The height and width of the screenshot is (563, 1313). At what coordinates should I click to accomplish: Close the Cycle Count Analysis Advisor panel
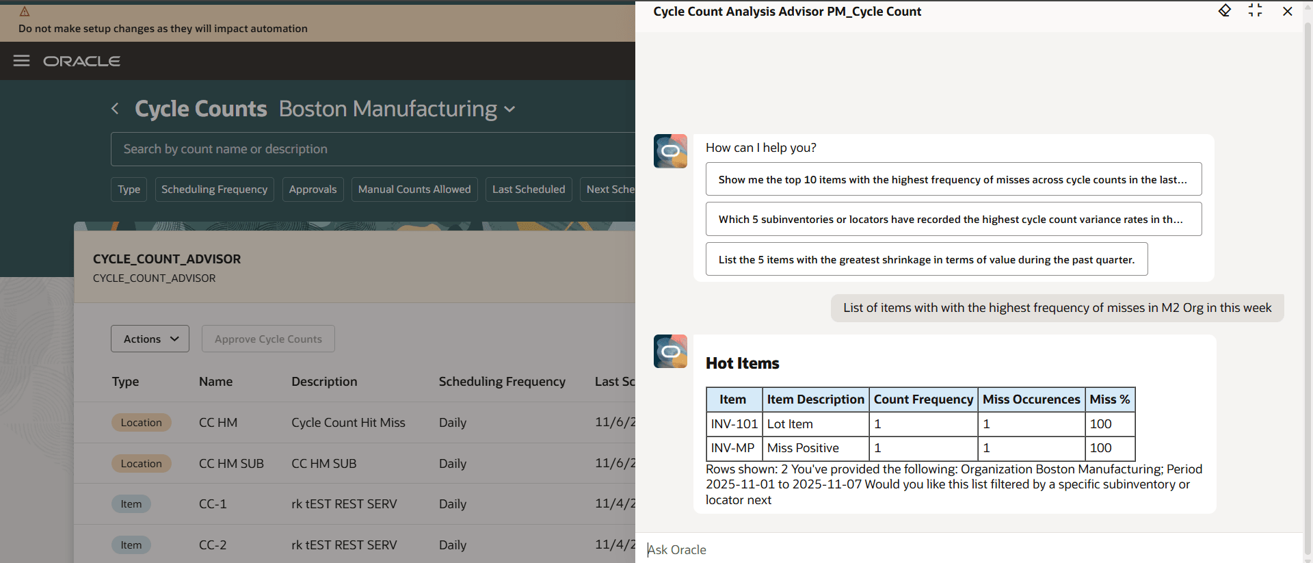tap(1287, 11)
